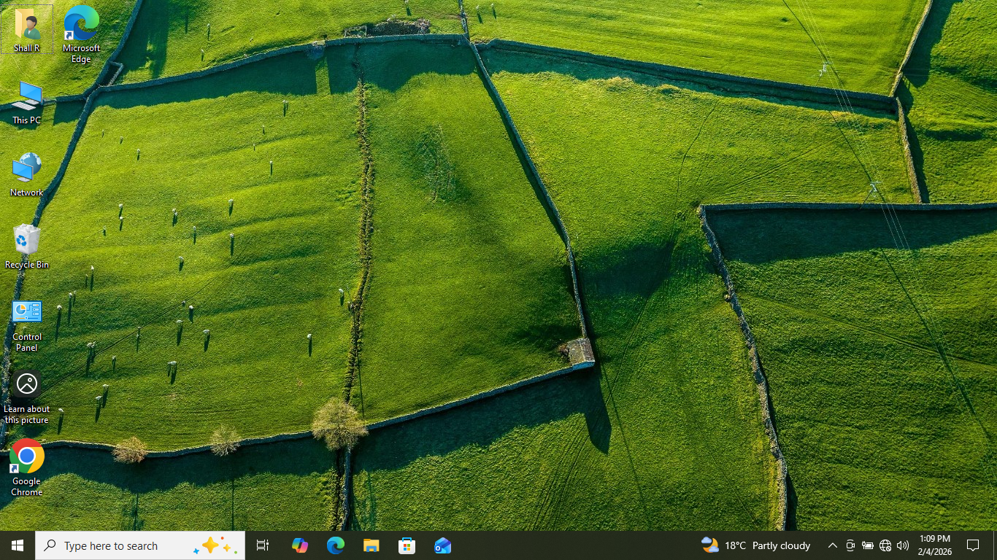The width and height of the screenshot is (997, 560).
Task: Open File Explorer from the taskbar
Action: pos(372,545)
